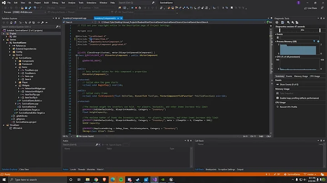Image resolution: width=327 pixels, height=183 pixels.
Task: Switch to the Locals tab
Action: coord(73,169)
